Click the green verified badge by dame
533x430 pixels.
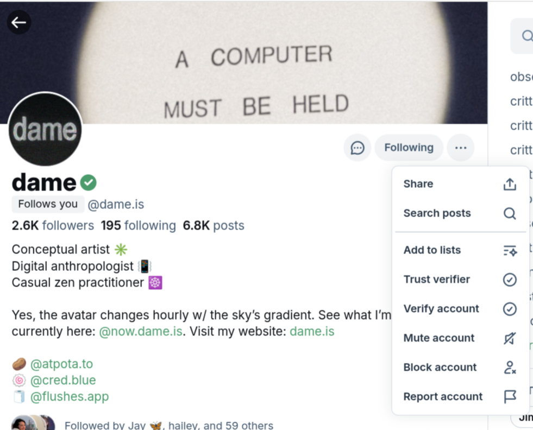tap(89, 182)
